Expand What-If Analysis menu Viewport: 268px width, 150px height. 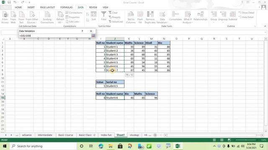pos(188,17)
